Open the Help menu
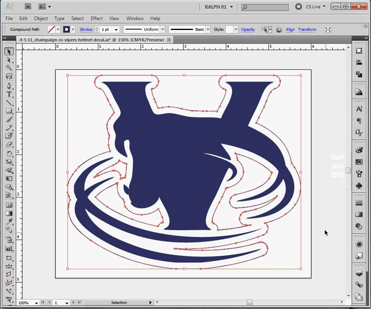Screen dimensions: 371x309 [155, 18]
